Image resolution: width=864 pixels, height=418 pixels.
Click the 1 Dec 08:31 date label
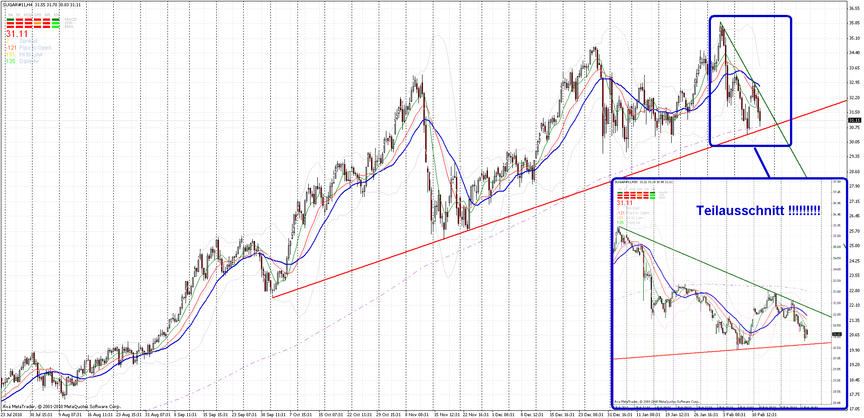pyautogui.click(x=503, y=414)
